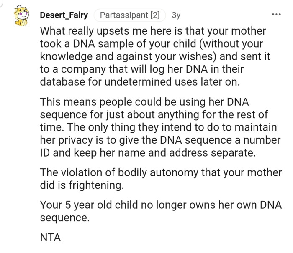Click the line "did is frightening."
The width and height of the screenshot is (293, 253).
tap(82, 185)
